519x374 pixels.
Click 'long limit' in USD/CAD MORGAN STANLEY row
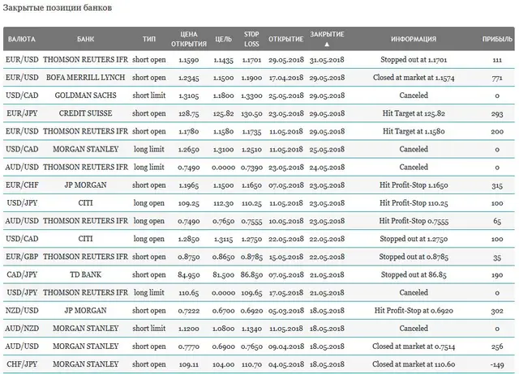[149, 149]
